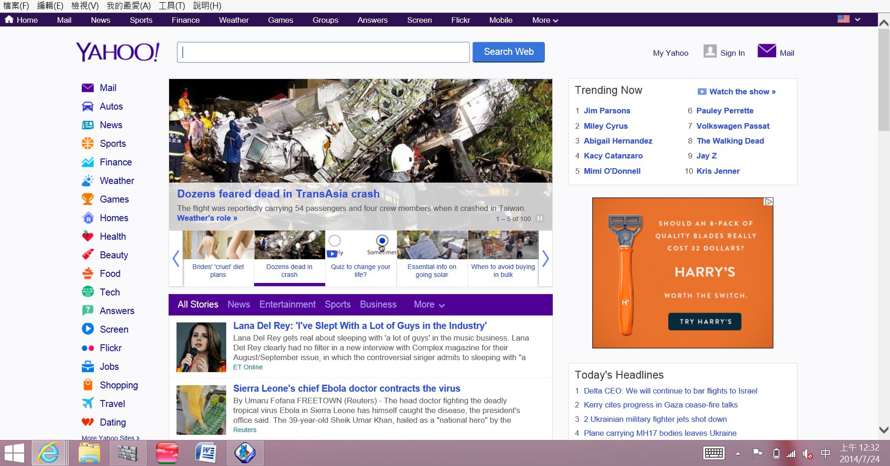Viewport: 890px width, 466px height.
Task: Click the page vertical scrollbar thumb
Action: point(884,80)
